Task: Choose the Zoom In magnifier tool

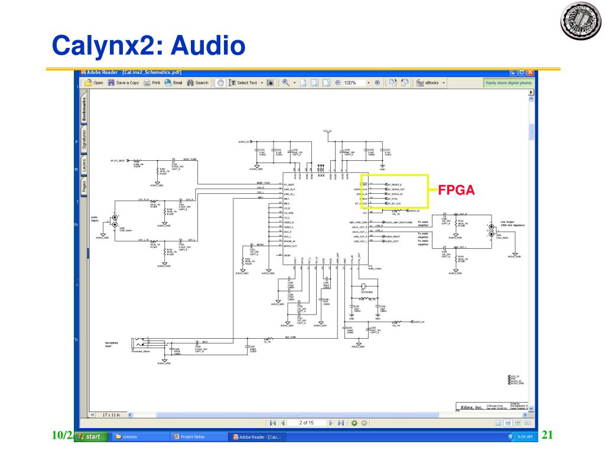Action: [x=286, y=83]
